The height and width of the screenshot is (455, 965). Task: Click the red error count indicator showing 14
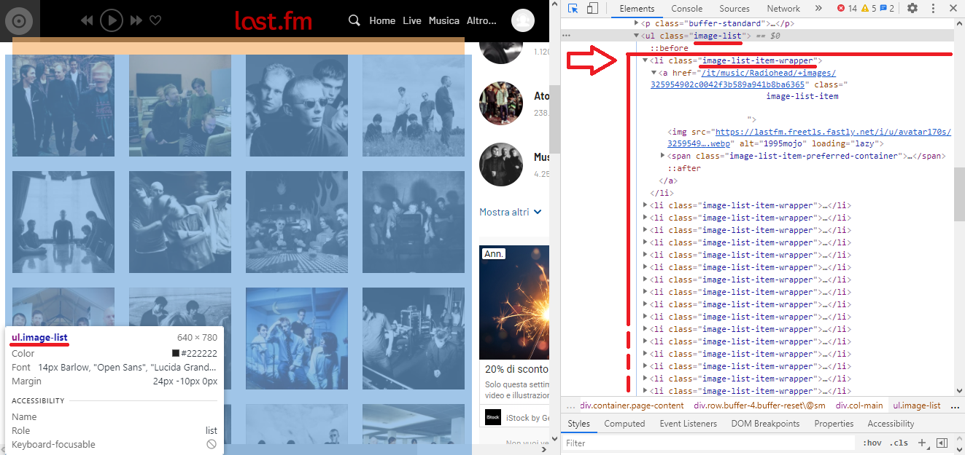(x=847, y=8)
